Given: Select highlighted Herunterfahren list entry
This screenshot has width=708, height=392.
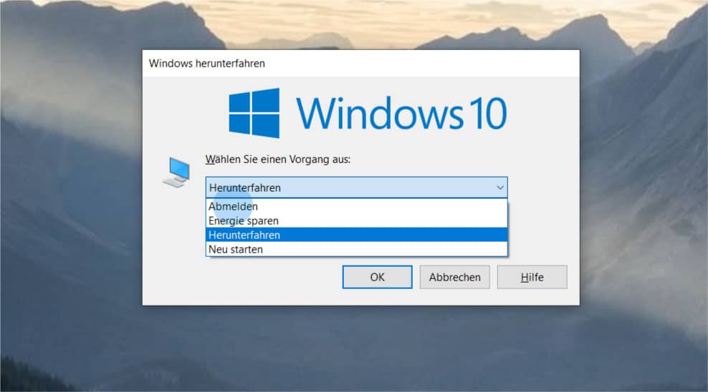Looking at the screenshot, I should tap(356, 235).
